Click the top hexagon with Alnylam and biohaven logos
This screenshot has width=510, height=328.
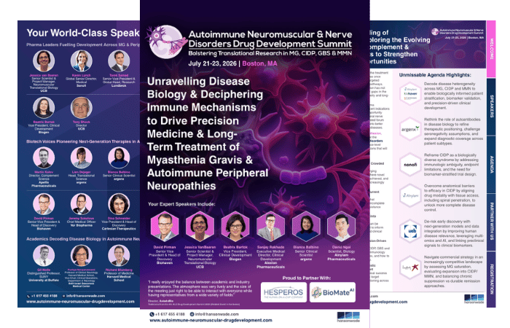point(410,94)
